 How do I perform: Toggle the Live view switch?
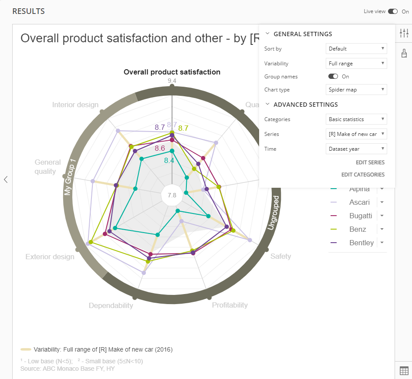(x=393, y=11)
